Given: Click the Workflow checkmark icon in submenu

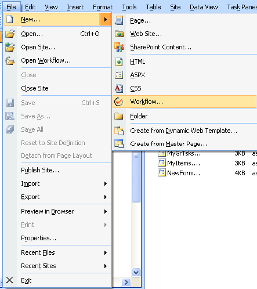Looking at the screenshot, I should tap(118, 102).
